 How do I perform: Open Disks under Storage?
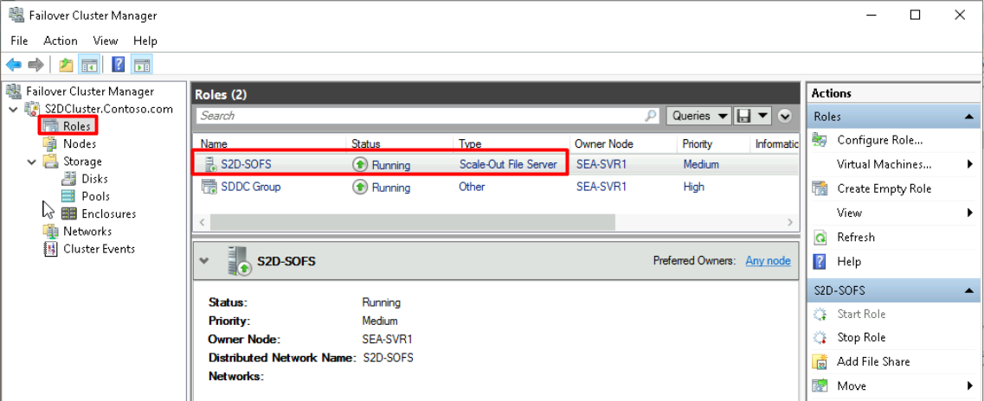pos(94,179)
